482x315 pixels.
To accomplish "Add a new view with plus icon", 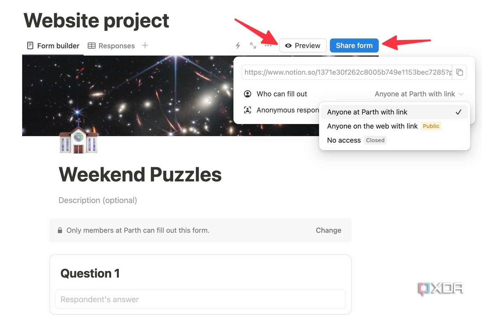I will pyautogui.click(x=145, y=46).
